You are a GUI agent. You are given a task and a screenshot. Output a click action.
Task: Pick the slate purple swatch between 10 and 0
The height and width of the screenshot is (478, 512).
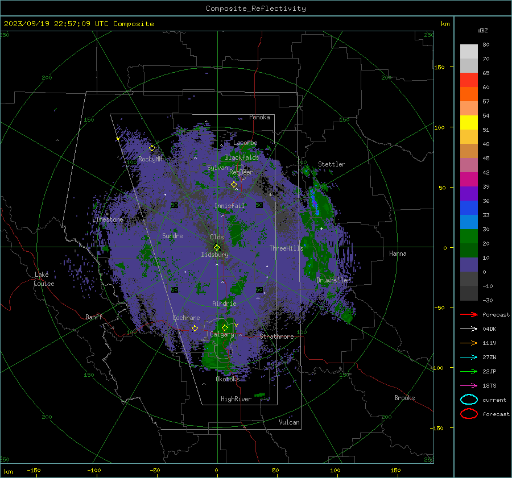click(x=469, y=265)
